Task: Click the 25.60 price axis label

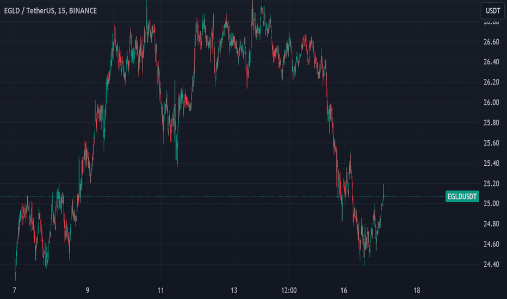Action: (491, 143)
